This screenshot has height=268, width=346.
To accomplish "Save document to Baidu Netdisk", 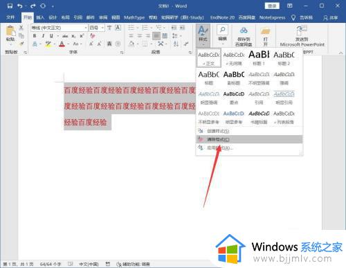I will pos(244,36).
